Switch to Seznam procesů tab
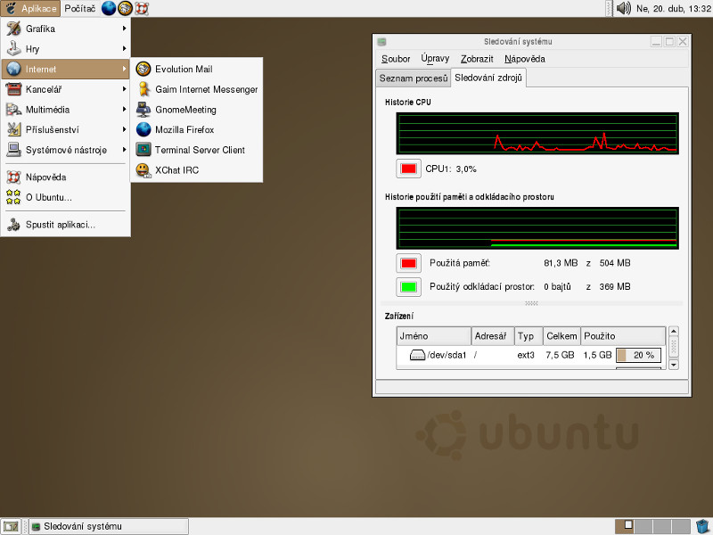713x535 pixels. (x=414, y=78)
